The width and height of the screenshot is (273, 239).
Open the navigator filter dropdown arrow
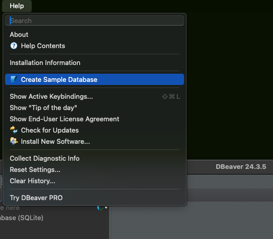[106, 208]
